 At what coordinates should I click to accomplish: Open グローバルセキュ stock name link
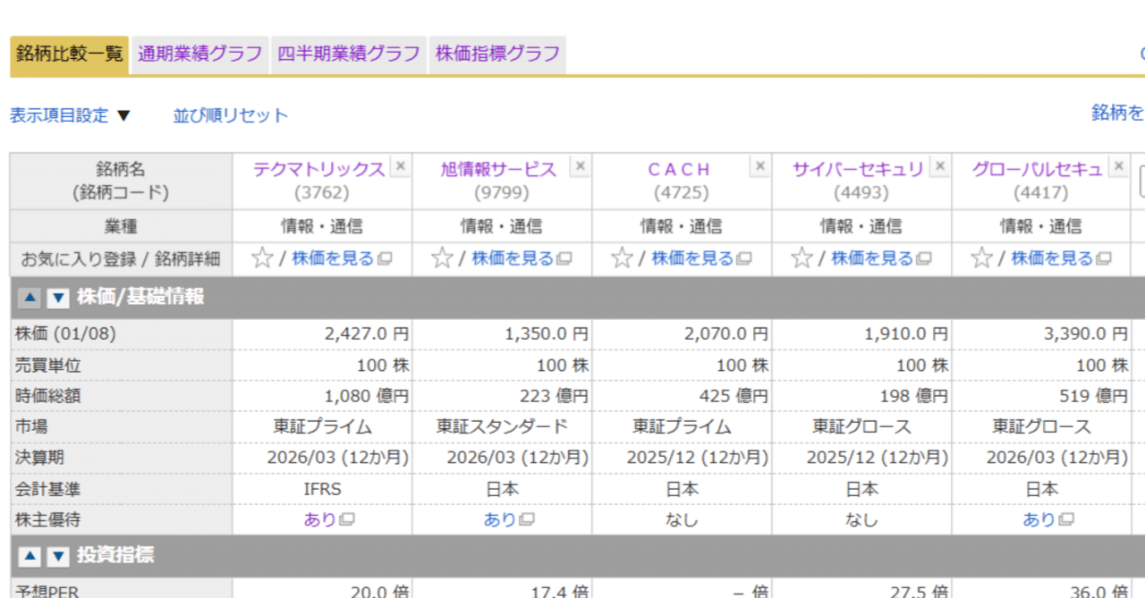[1038, 169]
